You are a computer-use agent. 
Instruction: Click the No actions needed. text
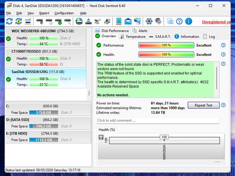pos(113,95)
